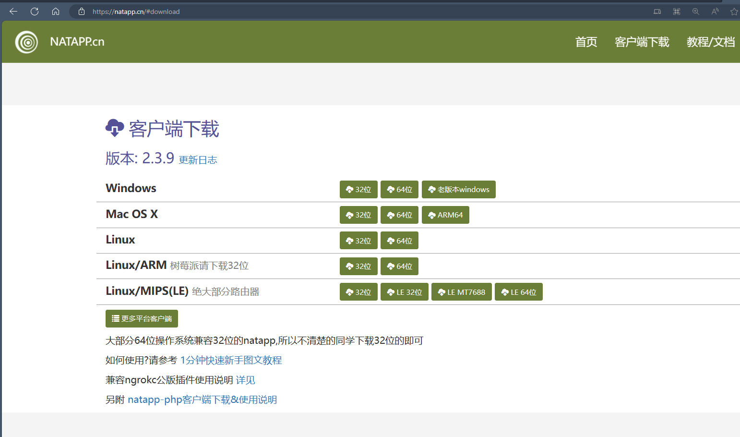The height and width of the screenshot is (437, 740).
Task: Open the 详见 ngrok plugin link
Action: click(245, 380)
